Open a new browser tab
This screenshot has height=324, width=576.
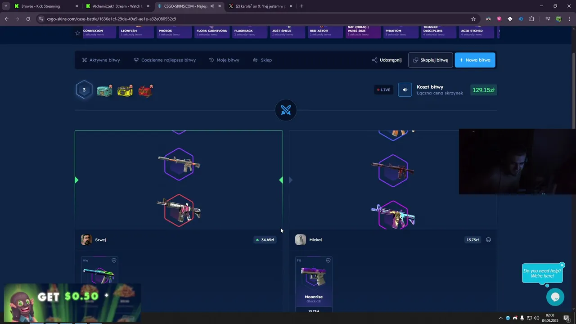pos(301,6)
